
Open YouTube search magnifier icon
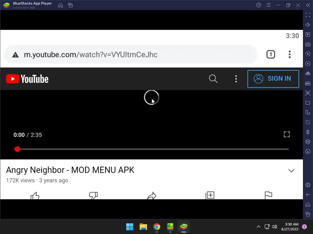[213, 79]
